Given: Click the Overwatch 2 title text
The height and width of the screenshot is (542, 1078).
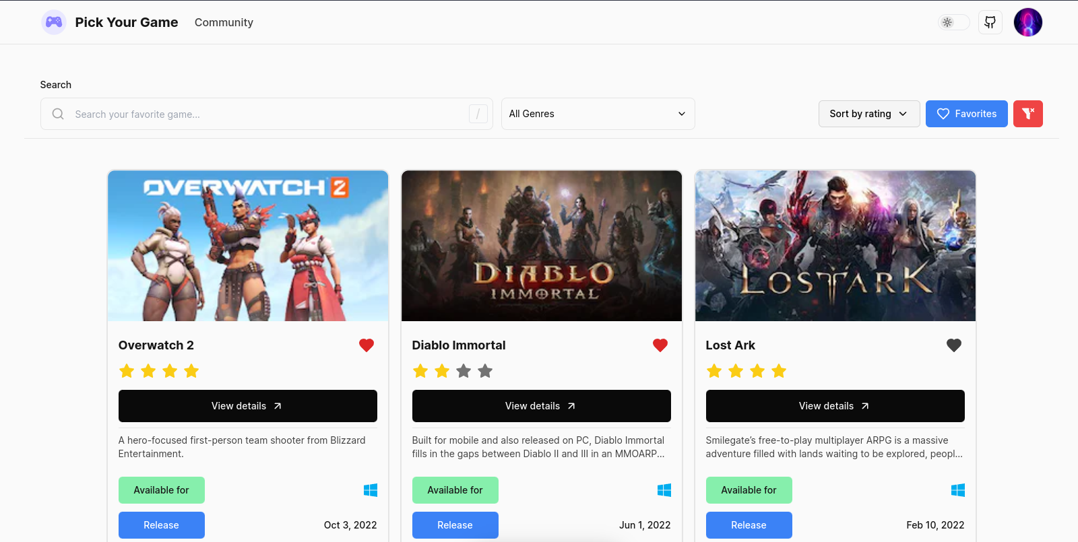Looking at the screenshot, I should click(x=156, y=345).
